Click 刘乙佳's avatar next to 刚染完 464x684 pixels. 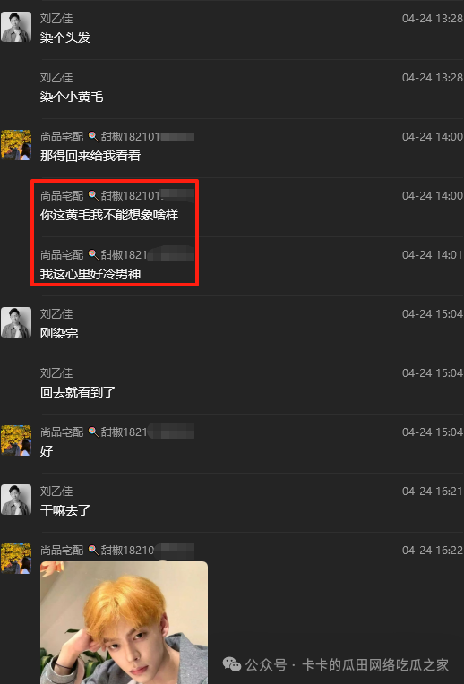click(16, 322)
